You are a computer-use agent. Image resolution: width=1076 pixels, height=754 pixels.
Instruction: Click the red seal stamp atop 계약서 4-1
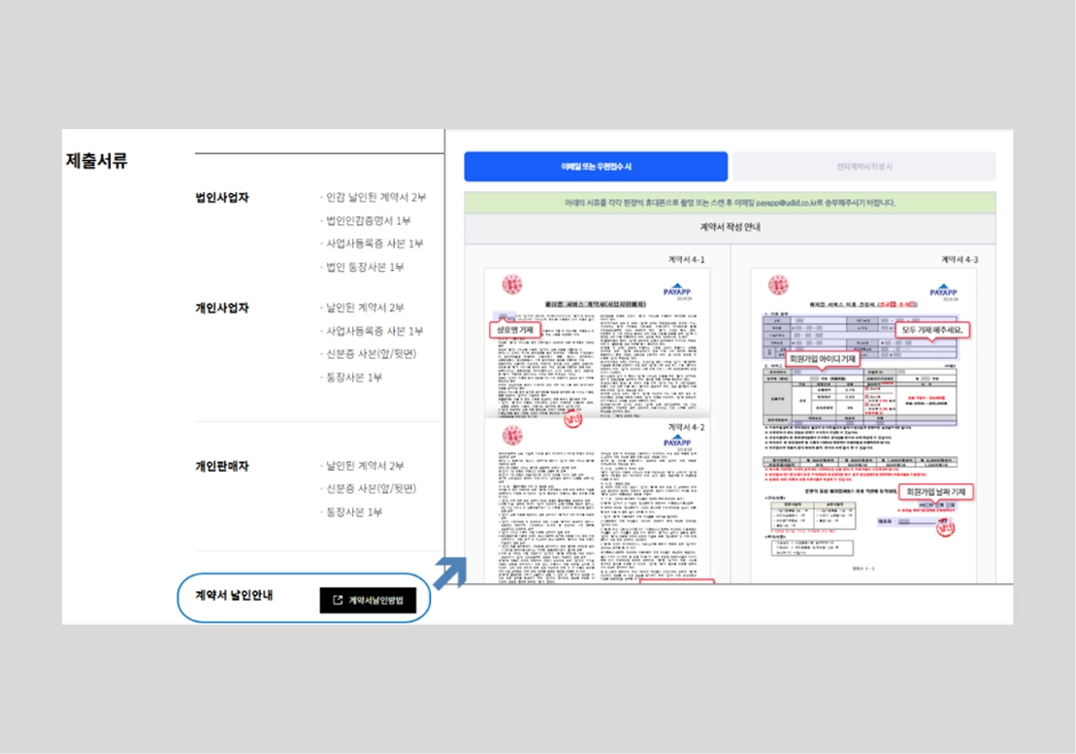(512, 284)
